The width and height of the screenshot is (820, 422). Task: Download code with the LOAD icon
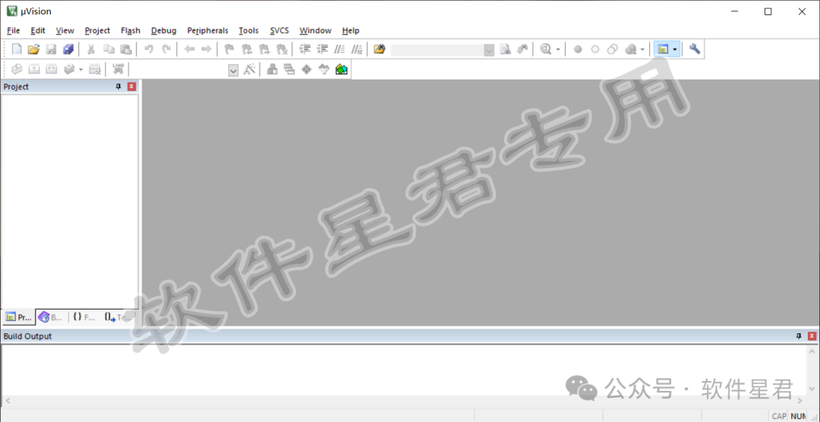(118, 69)
